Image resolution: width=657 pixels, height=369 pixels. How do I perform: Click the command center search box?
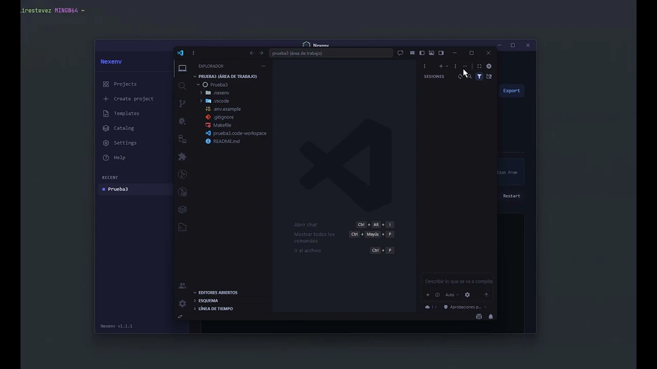click(x=331, y=53)
